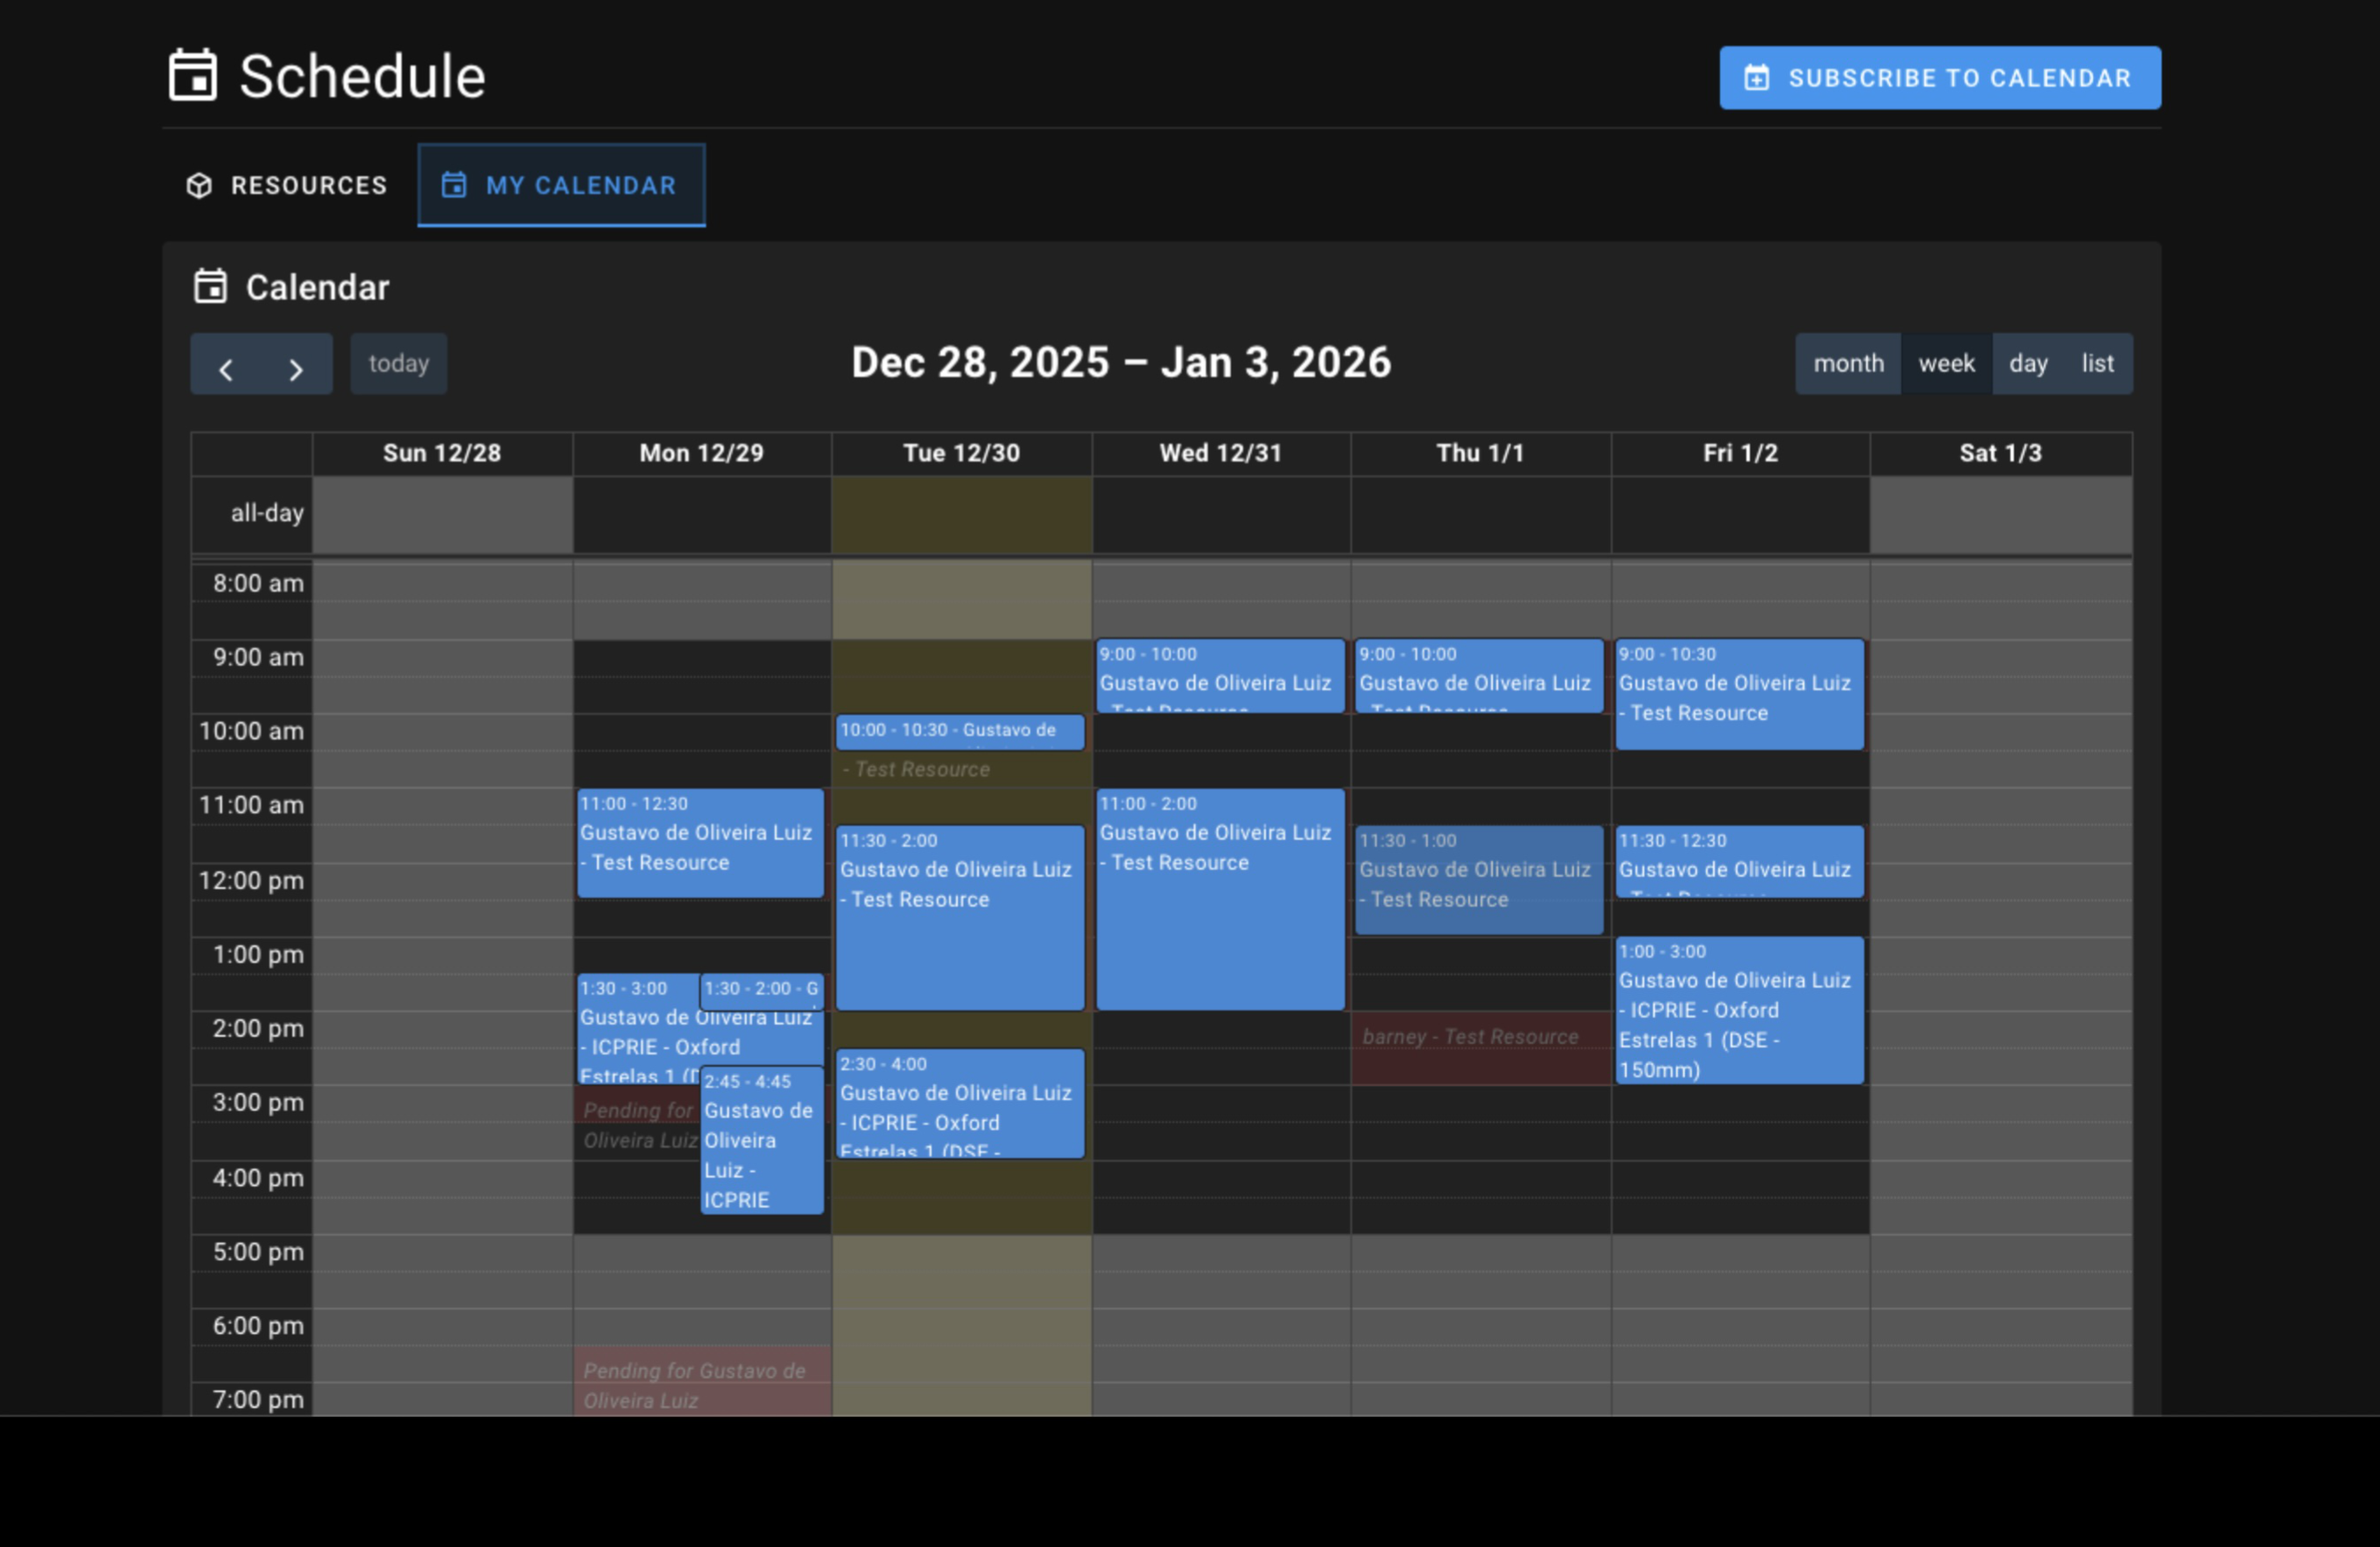This screenshot has width=2380, height=1547.
Task: Open the My Calendar tab
Action: tap(561, 186)
